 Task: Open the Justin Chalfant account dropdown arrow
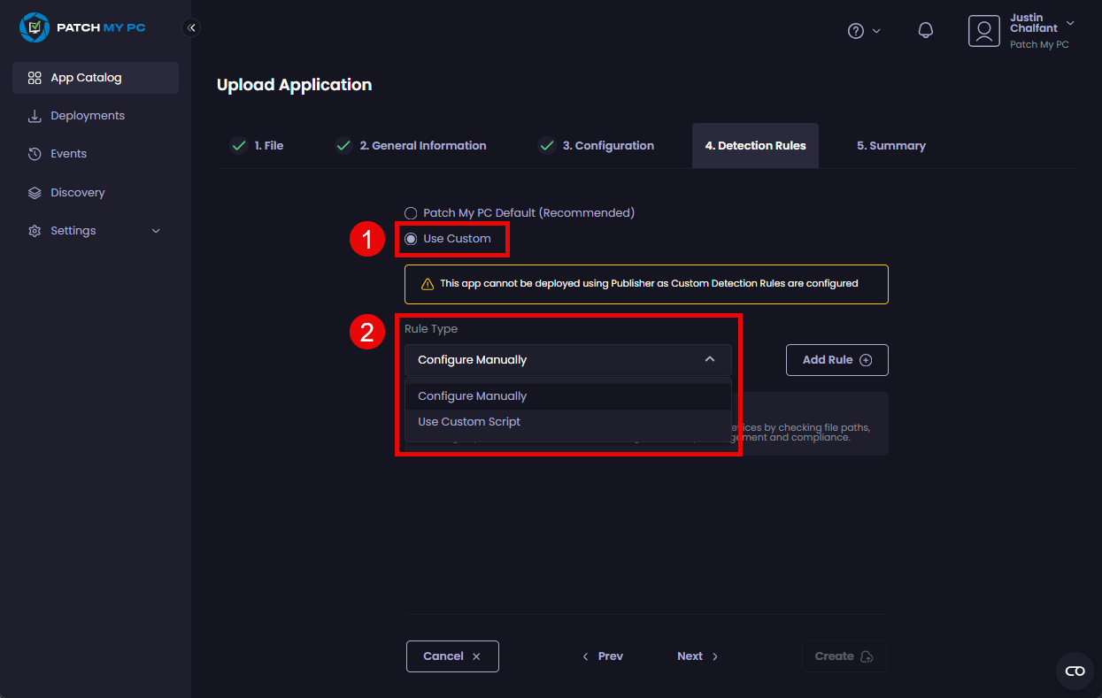tap(1070, 23)
